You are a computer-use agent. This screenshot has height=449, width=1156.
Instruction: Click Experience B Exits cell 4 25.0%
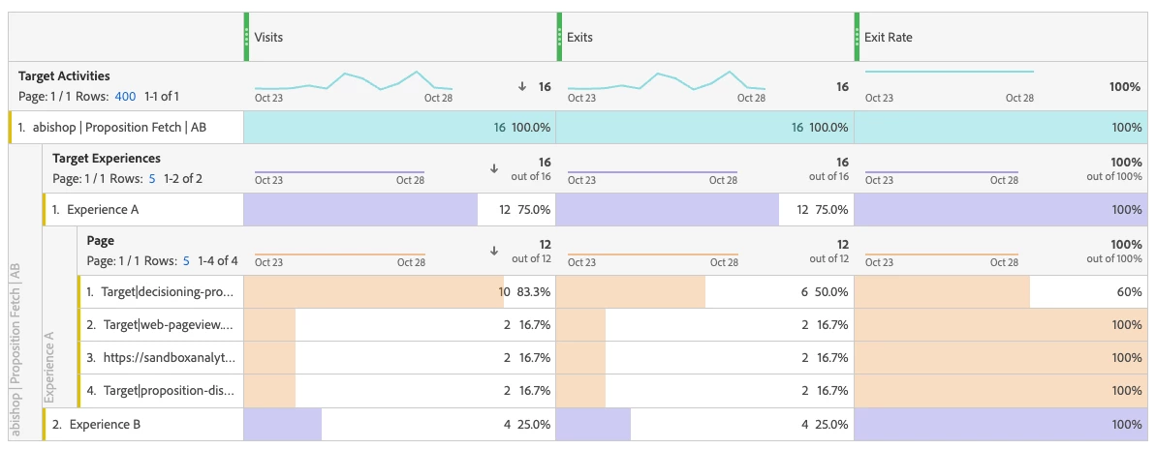click(704, 425)
